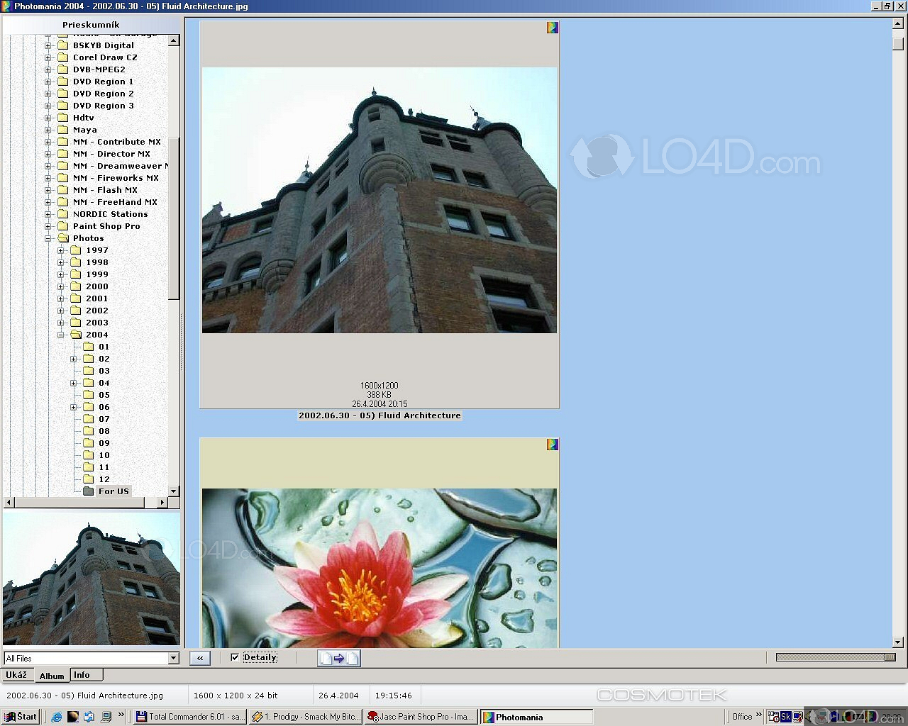Click the folder icon for 2000
This screenshot has width=908, height=726.
[76, 286]
